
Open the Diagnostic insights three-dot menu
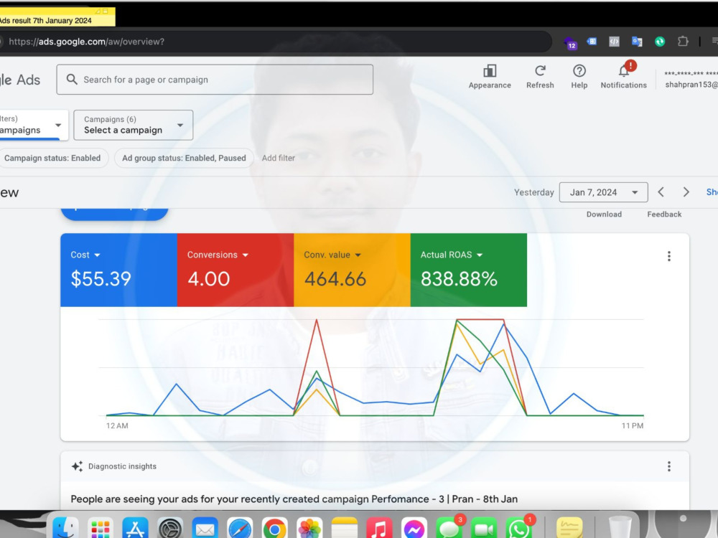(x=669, y=466)
